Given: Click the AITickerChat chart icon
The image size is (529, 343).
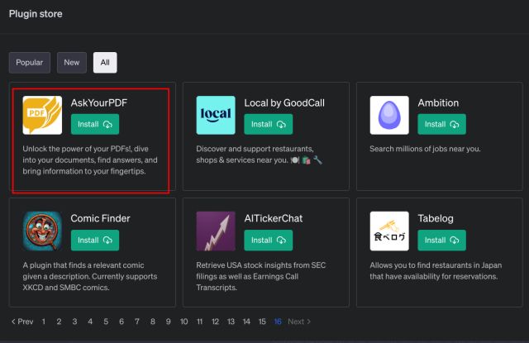Looking at the screenshot, I should (216, 231).
